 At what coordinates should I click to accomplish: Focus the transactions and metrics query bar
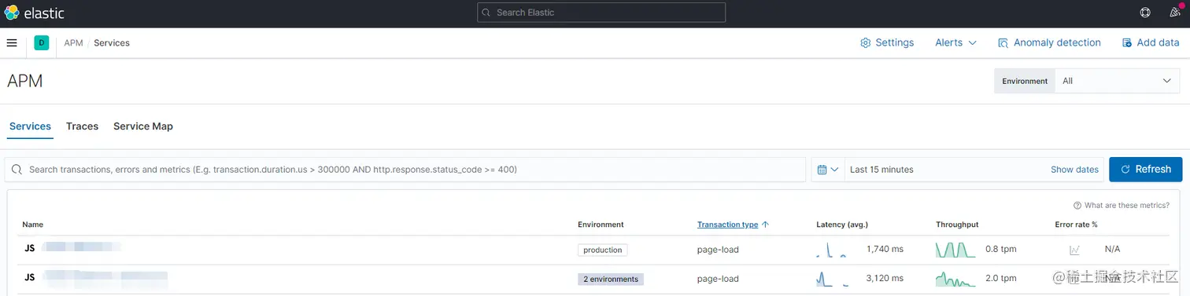click(405, 170)
